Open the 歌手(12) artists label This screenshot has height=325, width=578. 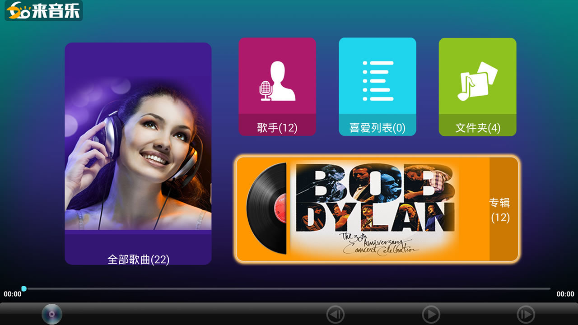point(277,128)
